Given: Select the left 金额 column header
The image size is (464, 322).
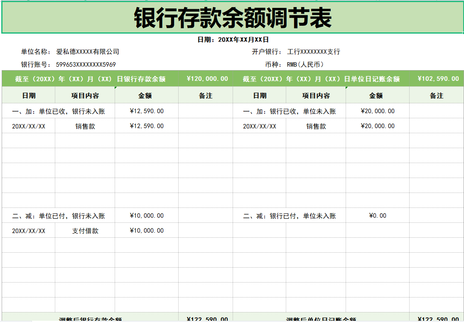Looking at the screenshot, I should (145, 95).
